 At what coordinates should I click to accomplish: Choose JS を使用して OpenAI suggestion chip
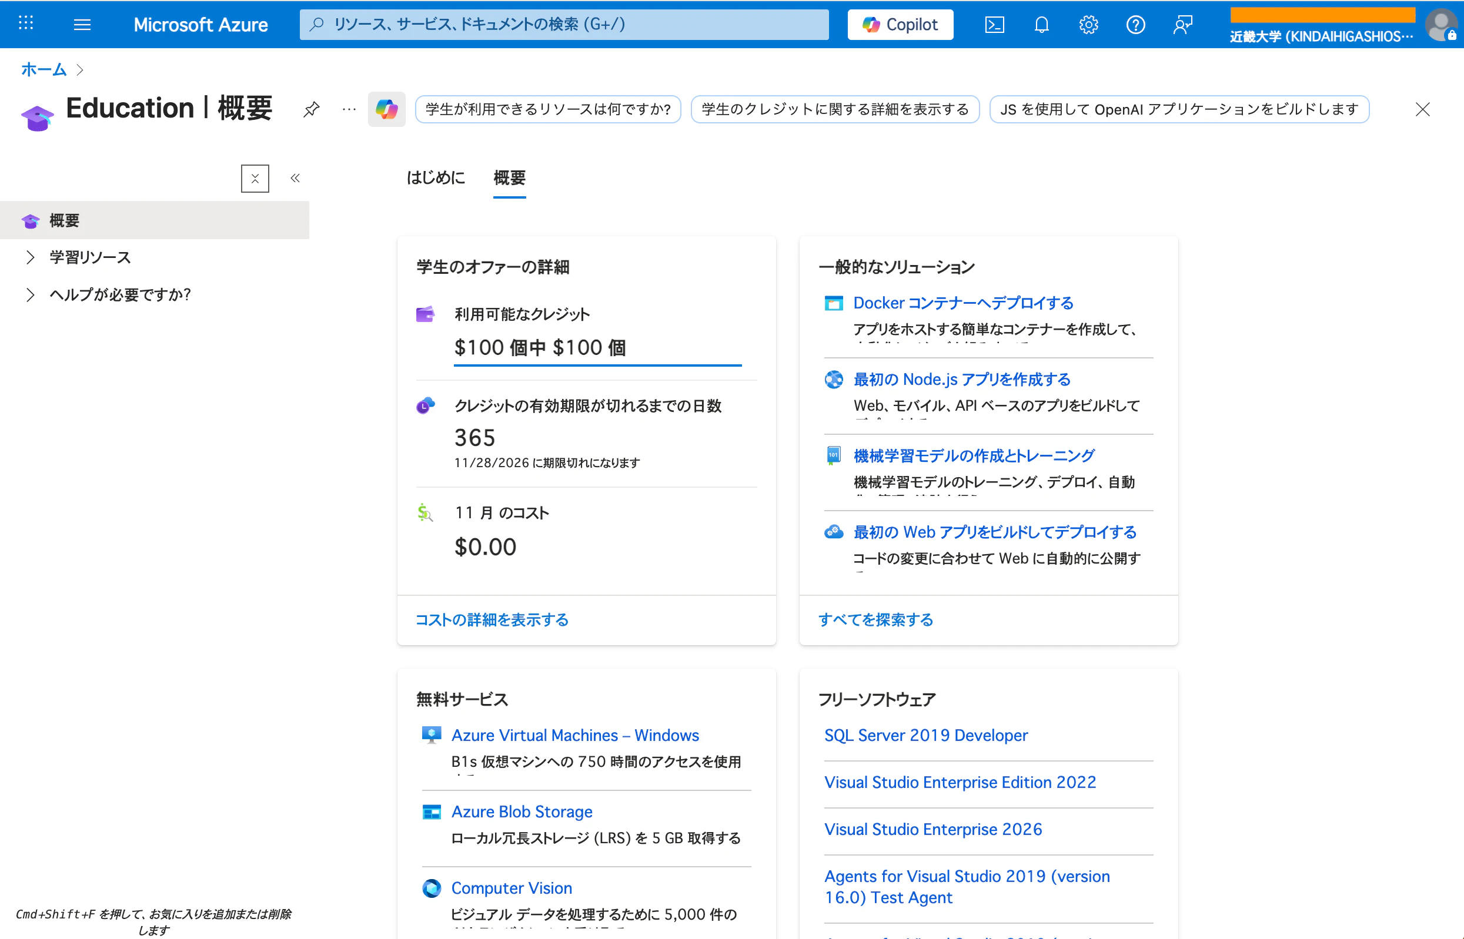point(1179,109)
